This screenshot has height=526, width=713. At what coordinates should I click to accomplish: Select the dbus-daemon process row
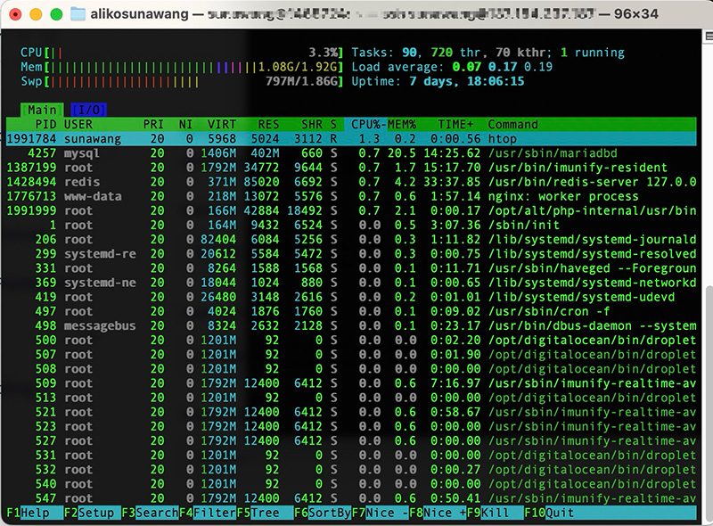[x=351, y=325]
